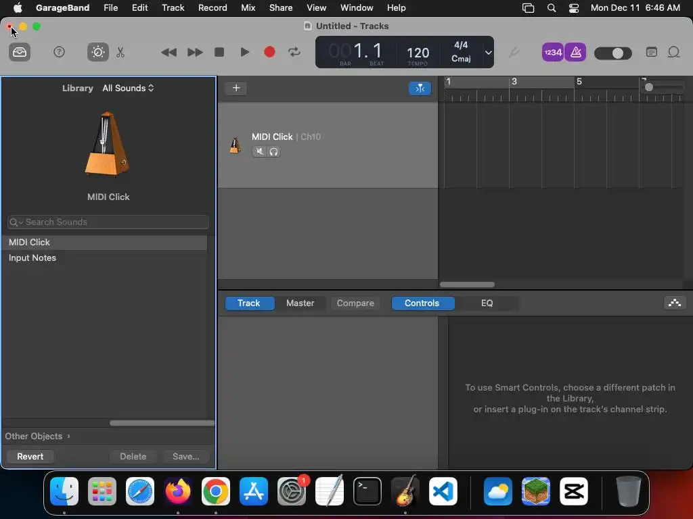Viewport: 693px width, 519px height.
Task: Open Spotlight search in menu bar
Action: tap(551, 8)
